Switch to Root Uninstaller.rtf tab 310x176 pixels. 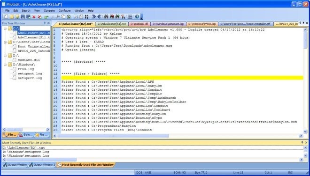pyautogui.click(x=245, y=24)
